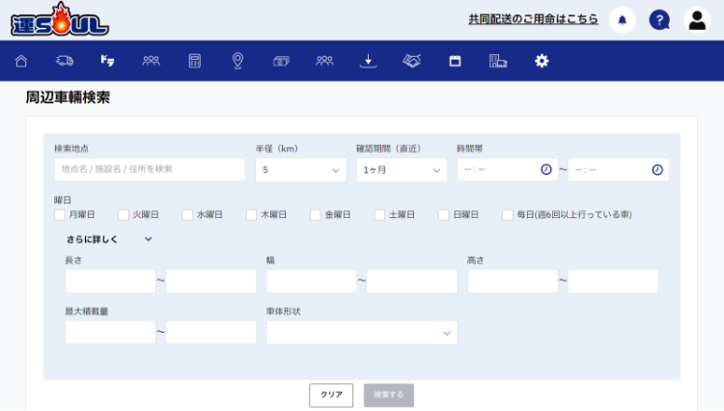724x411 pixels.
Task: Check the 火曜日 checkbox
Action: 124,215
